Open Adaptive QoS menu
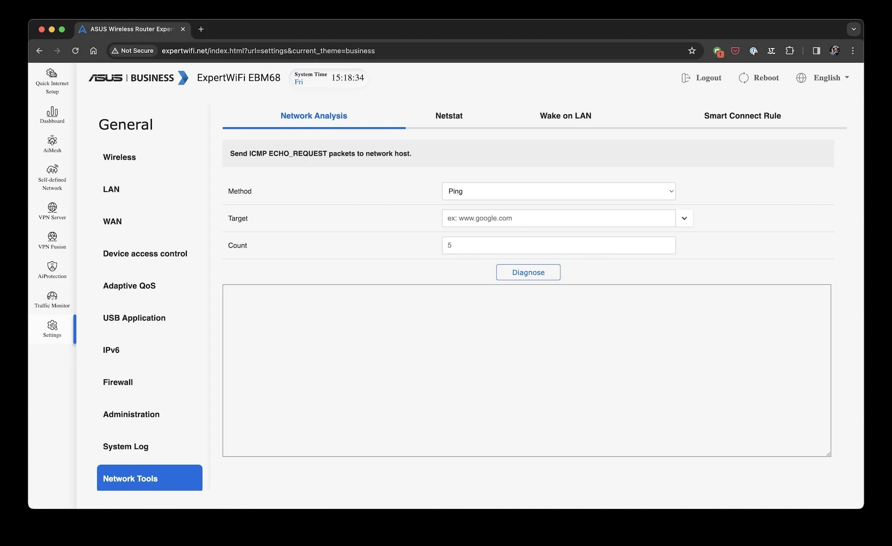 pyautogui.click(x=129, y=286)
